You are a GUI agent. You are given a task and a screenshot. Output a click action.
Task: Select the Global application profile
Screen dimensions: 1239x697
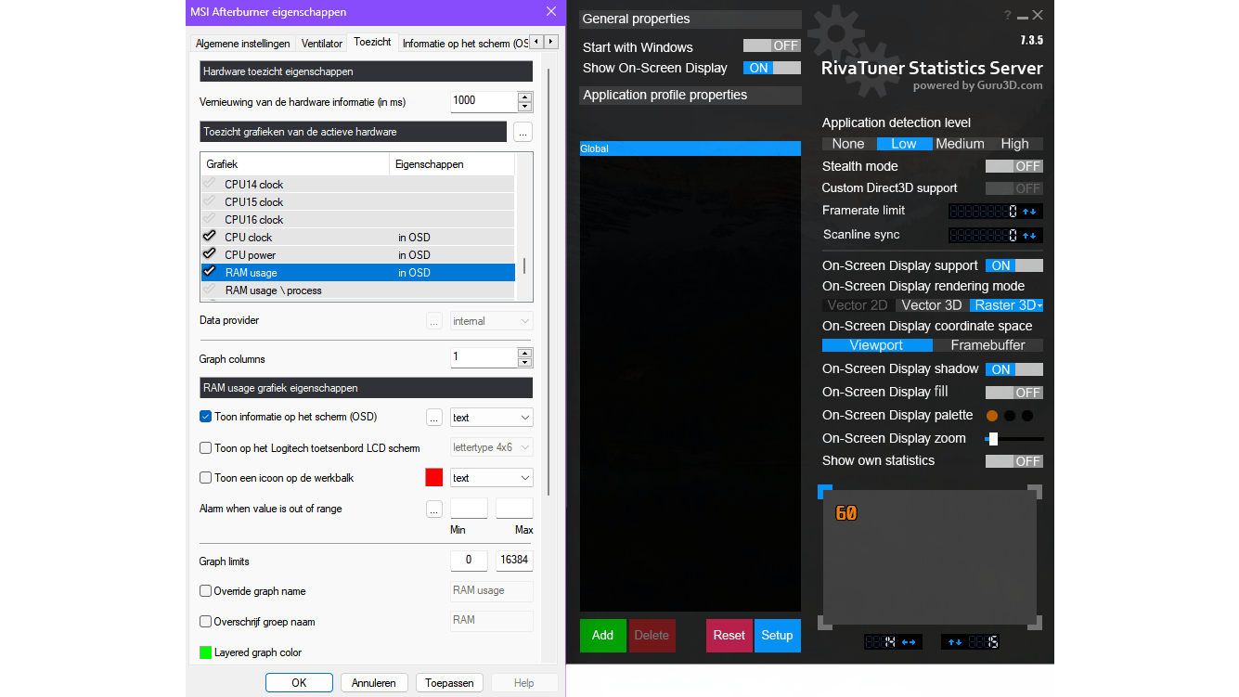coord(690,148)
